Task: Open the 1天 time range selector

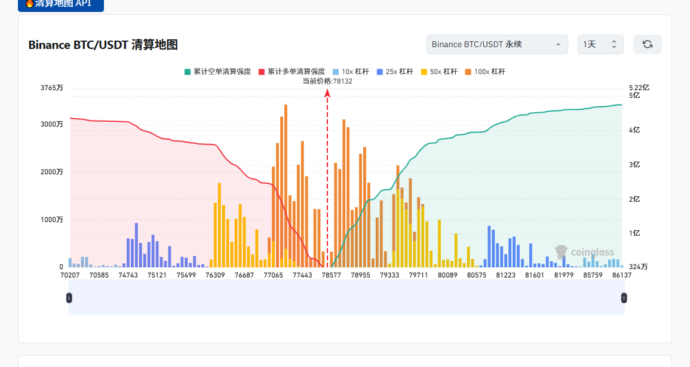Action: point(600,44)
